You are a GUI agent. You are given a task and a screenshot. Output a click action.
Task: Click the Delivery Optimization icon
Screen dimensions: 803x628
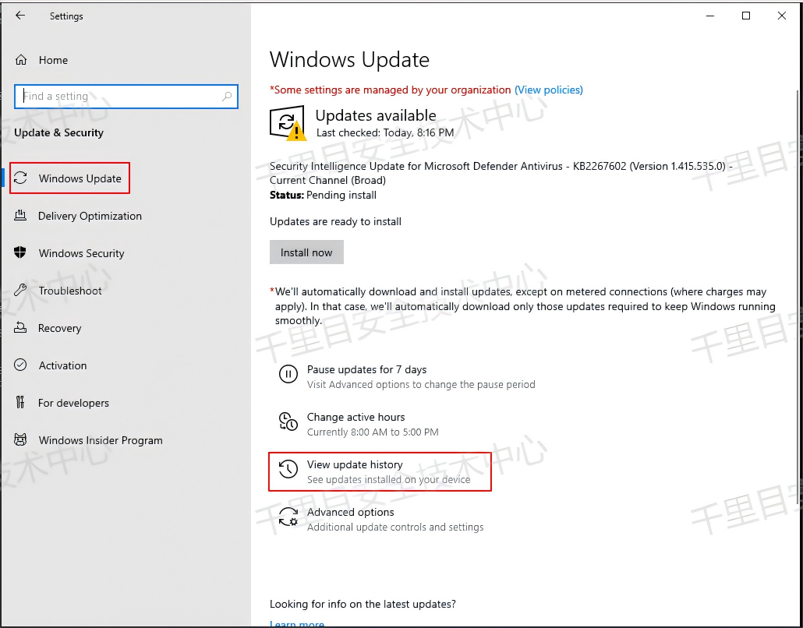(x=20, y=216)
